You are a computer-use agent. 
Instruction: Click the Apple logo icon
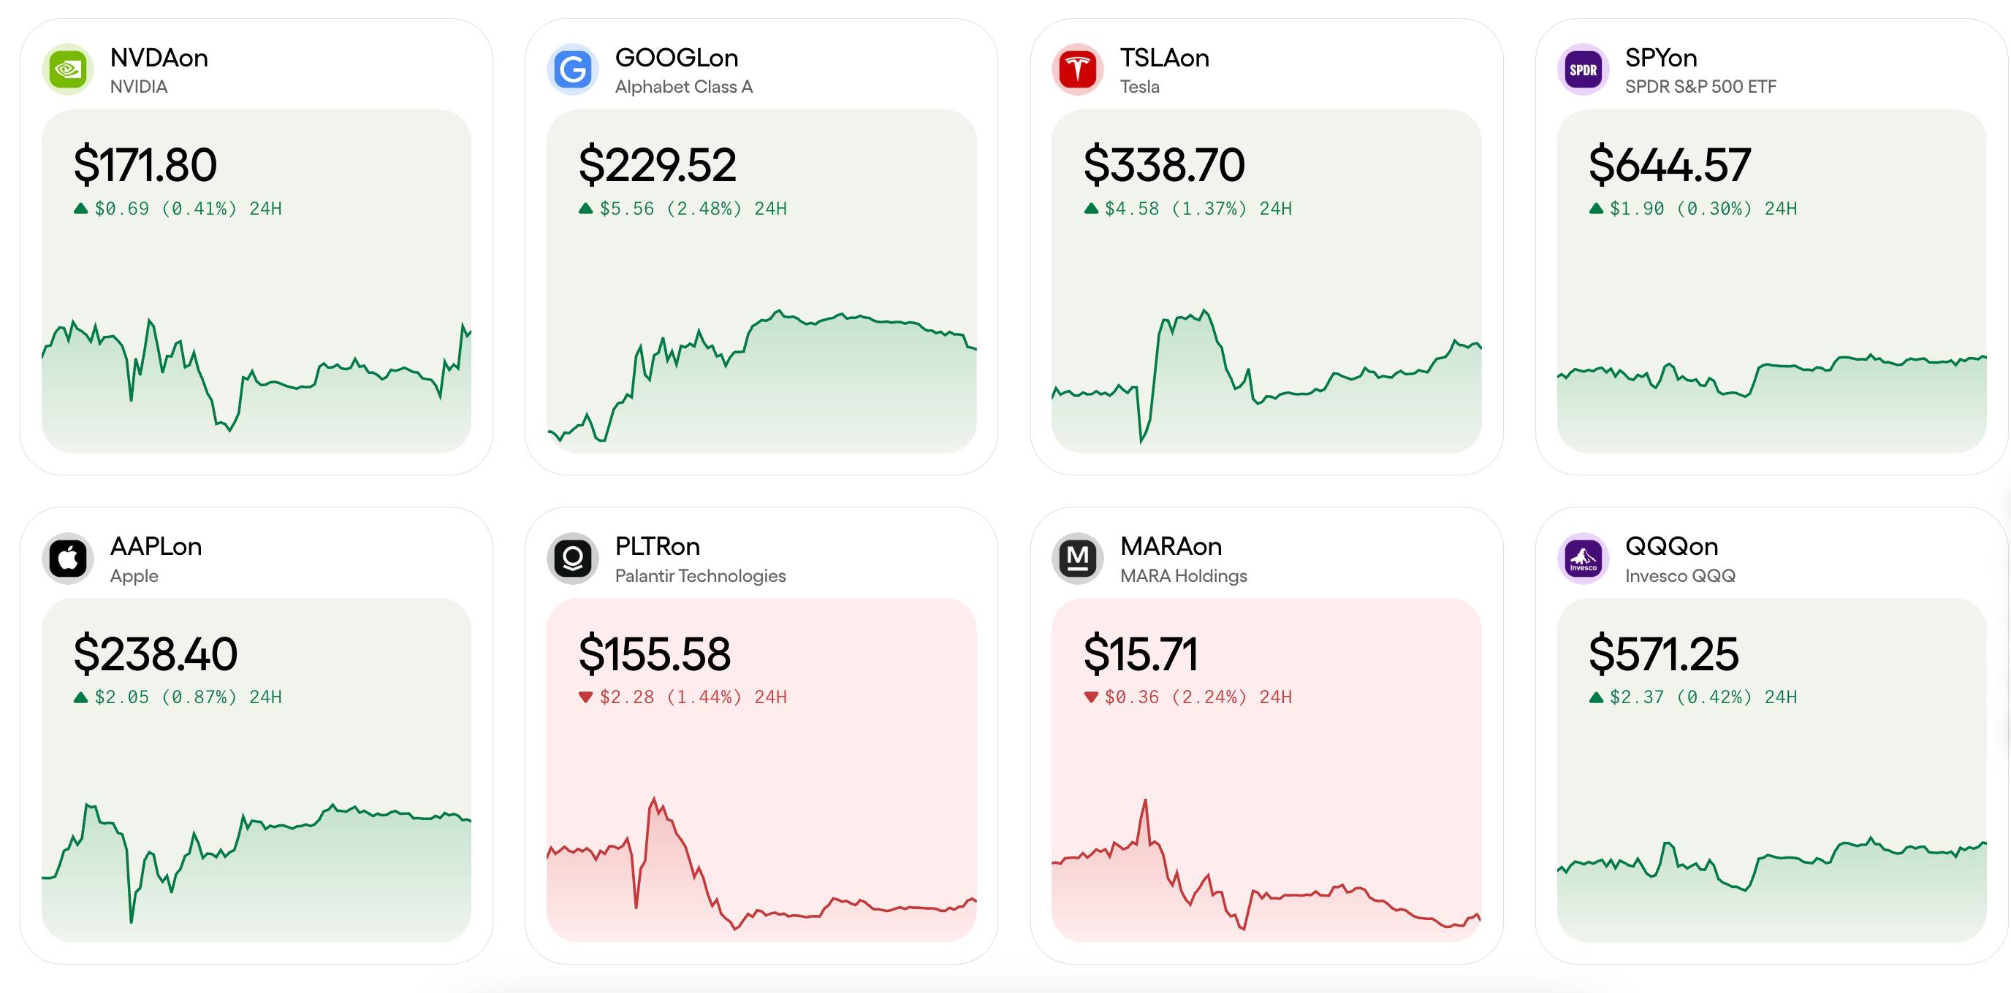point(68,559)
